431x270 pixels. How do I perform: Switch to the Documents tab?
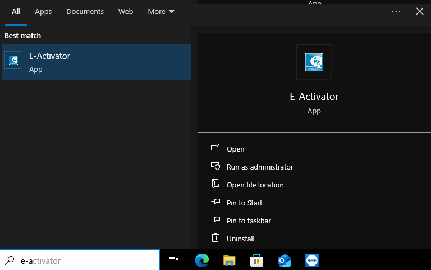[x=85, y=11]
